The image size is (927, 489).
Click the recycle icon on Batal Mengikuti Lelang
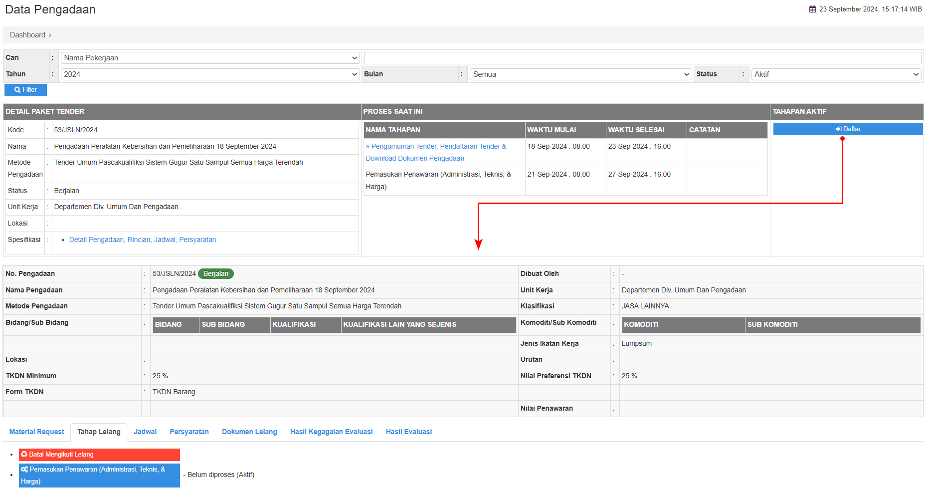(x=24, y=454)
